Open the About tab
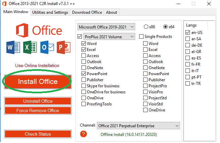This screenshot has height=143, width=220. click(x=112, y=12)
